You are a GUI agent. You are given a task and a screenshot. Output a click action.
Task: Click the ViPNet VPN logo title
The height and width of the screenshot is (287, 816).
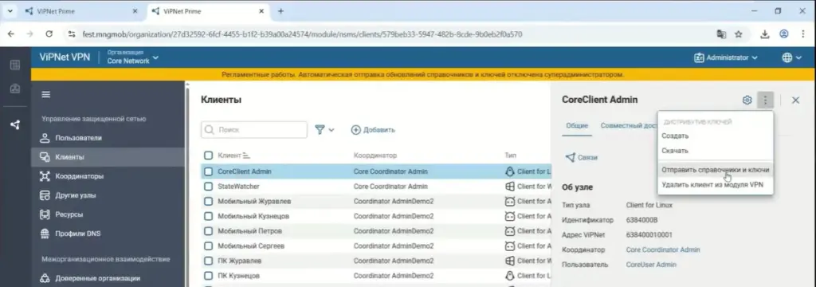65,57
